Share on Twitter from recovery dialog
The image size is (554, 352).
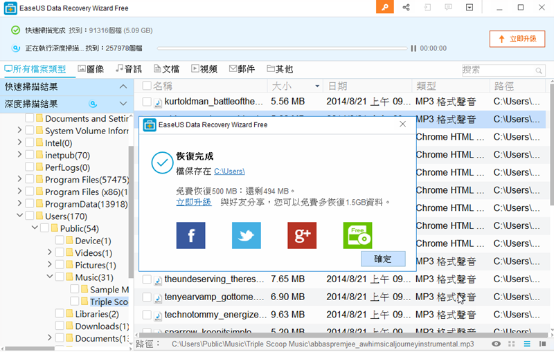[x=247, y=236]
